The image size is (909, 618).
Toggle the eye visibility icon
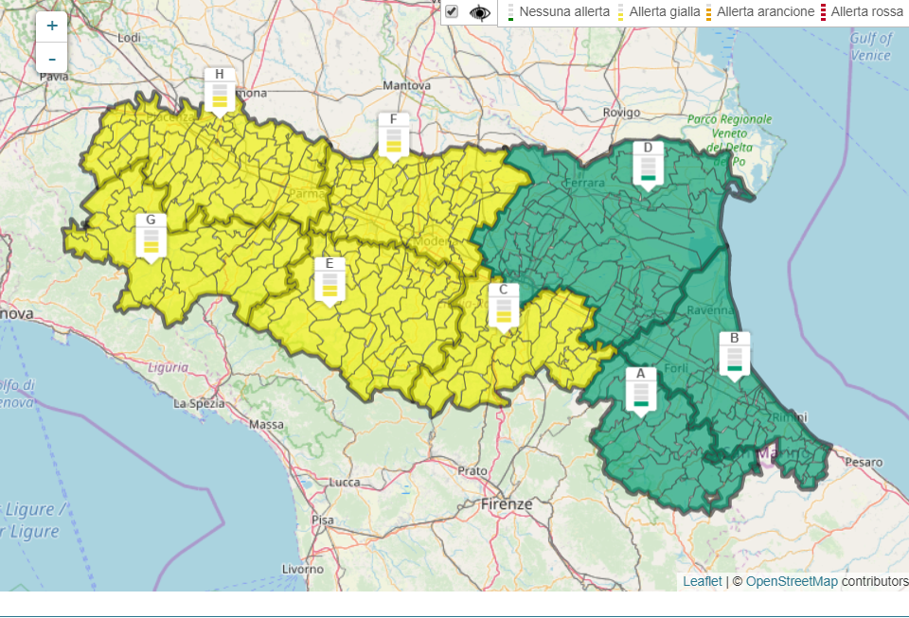[x=480, y=12]
